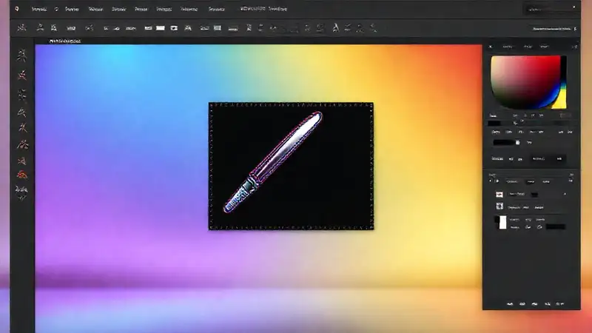
Task: Open the document tab above the canvas
Action: point(65,41)
